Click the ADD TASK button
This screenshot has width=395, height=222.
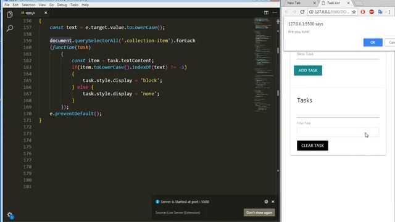(308, 70)
